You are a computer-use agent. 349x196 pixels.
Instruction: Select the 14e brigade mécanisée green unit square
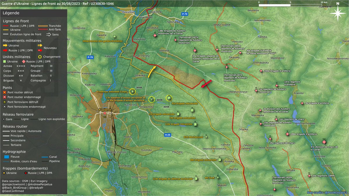192,110
